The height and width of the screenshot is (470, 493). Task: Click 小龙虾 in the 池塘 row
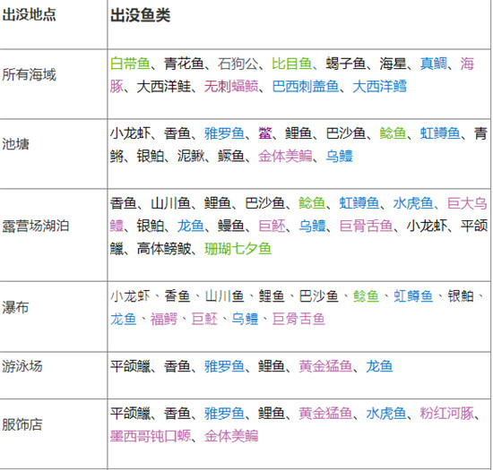click(x=130, y=133)
